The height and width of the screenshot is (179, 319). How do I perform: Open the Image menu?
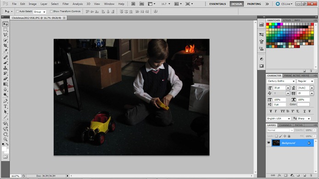point(33,4)
